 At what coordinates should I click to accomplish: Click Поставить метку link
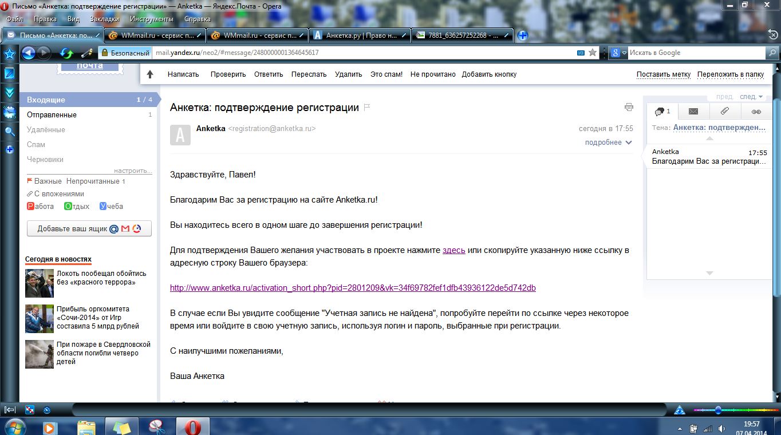[664, 74]
